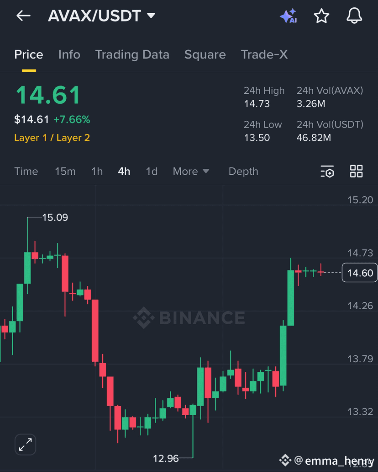Expand the More timeframes dropdown

(x=191, y=171)
